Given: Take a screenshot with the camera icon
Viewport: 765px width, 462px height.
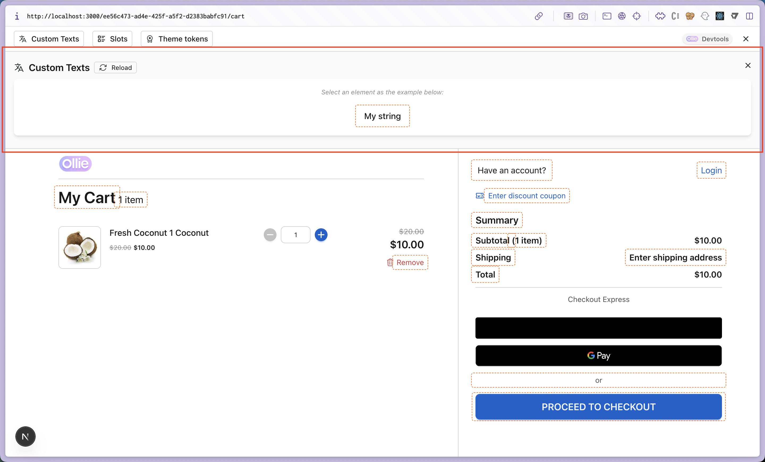Looking at the screenshot, I should coord(584,16).
